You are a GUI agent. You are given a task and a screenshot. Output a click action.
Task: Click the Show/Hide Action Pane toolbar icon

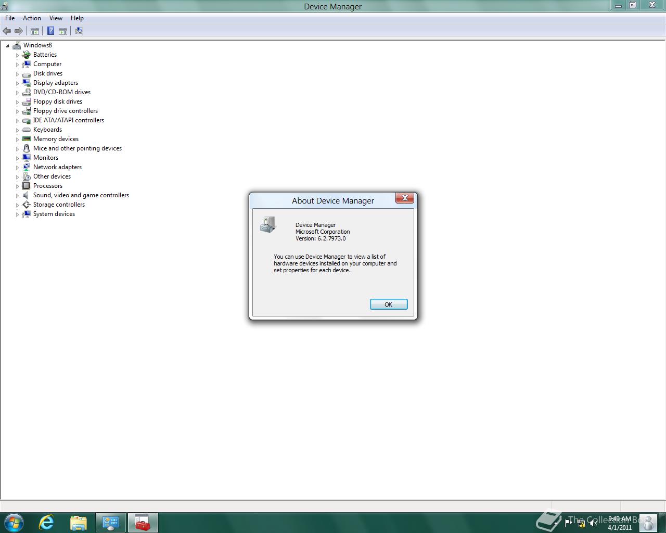pos(63,31)
